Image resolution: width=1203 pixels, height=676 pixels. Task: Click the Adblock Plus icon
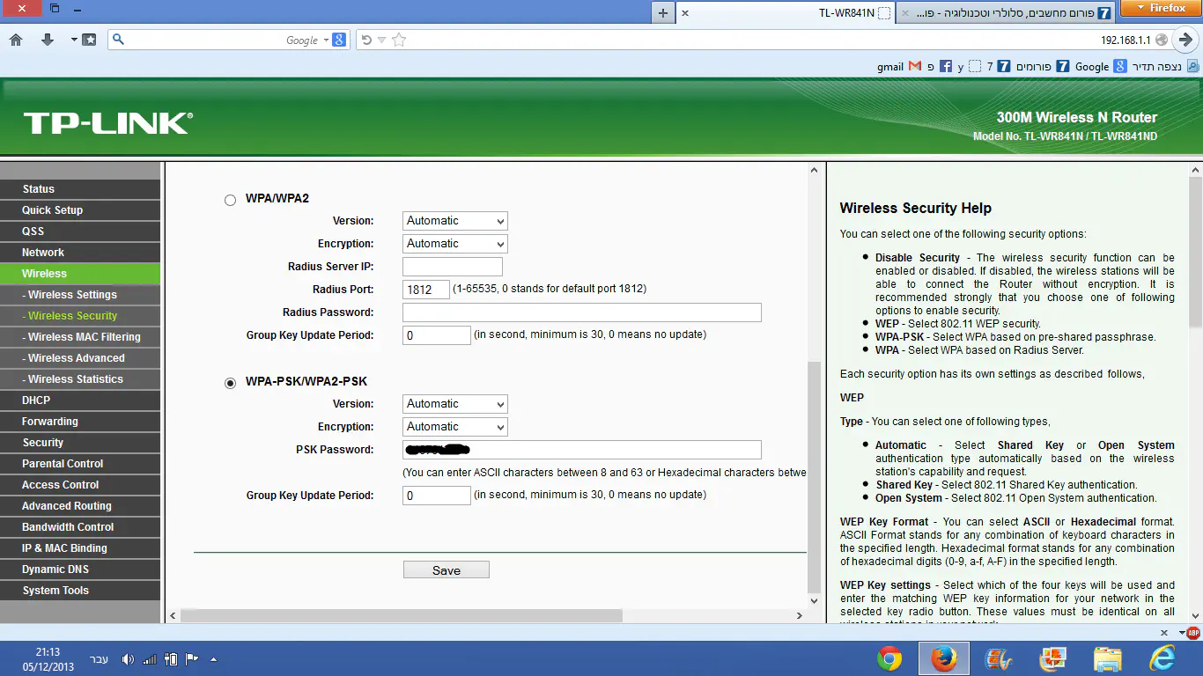(x=1192, y=632)
